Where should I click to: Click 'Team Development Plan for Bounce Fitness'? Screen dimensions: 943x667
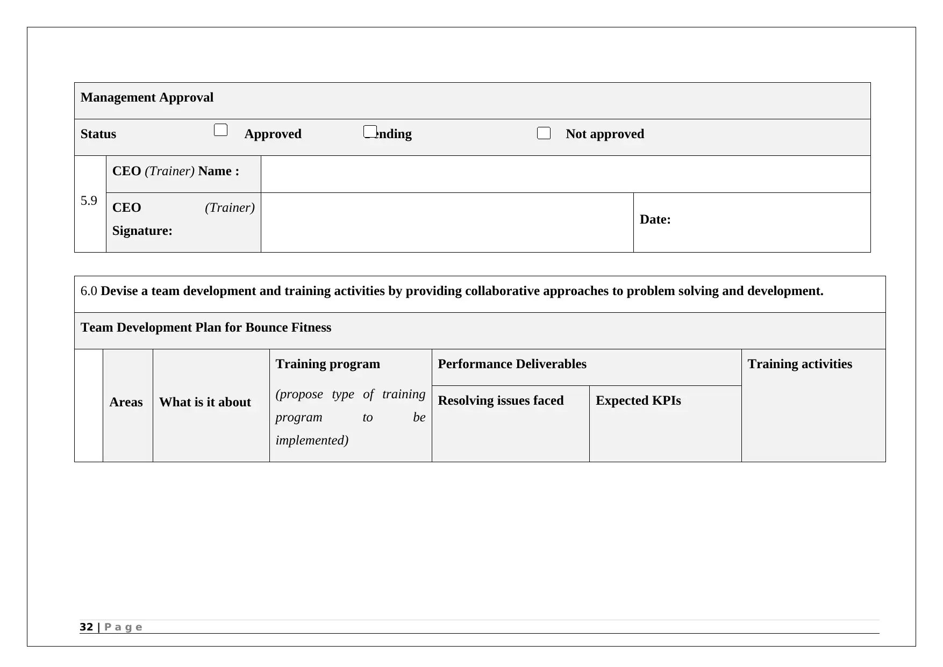206,327
